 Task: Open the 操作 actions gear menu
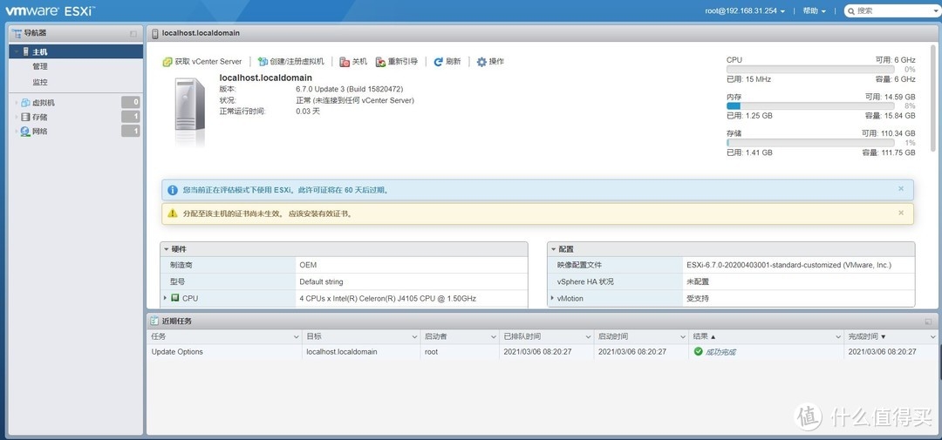tap(490, 62)
